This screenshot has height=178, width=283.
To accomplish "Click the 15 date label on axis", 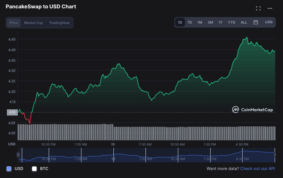I will click(x=113, y=145).
